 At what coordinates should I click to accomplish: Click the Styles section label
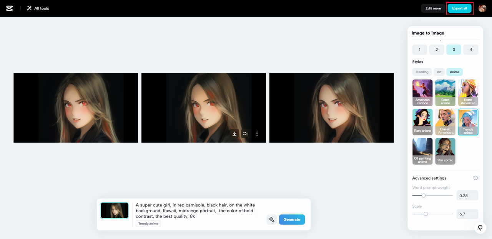pos(417,62)
